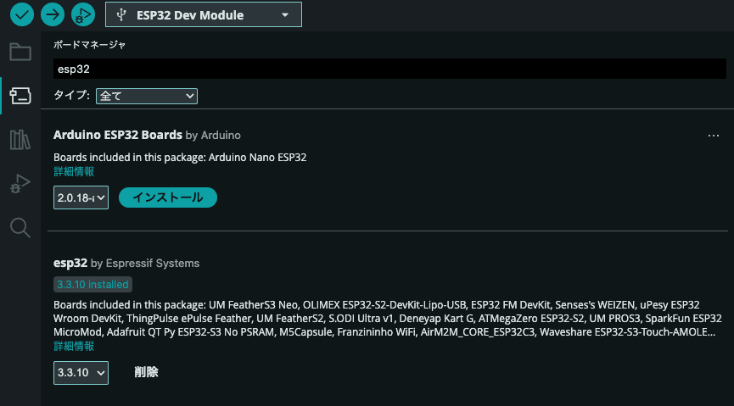Open the Library Manager books icon
This screenshot has width=734, height=406.
(20, 140)
